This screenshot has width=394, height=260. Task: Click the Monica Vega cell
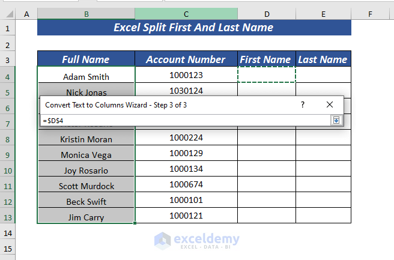coord(86,154)
